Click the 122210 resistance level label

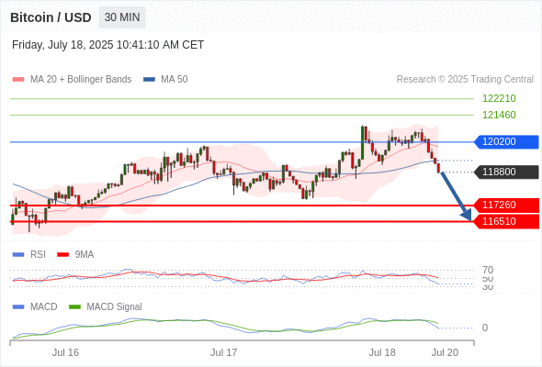coord(499,98)
